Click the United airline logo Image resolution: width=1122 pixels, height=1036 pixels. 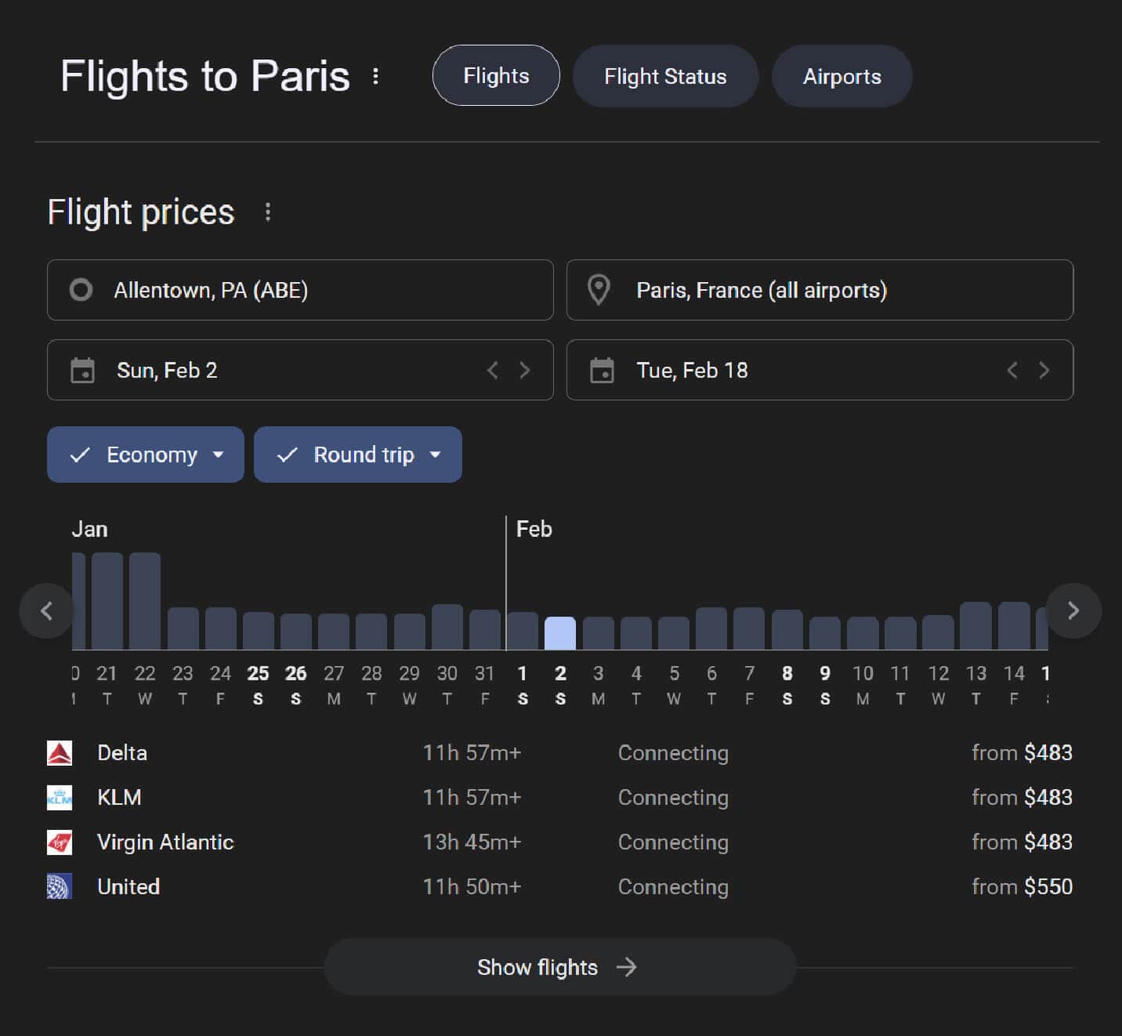[x=60, y=886]
